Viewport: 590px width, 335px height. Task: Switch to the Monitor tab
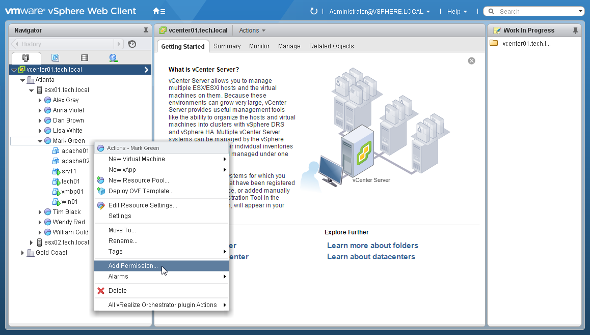click(x=259, y=46)
